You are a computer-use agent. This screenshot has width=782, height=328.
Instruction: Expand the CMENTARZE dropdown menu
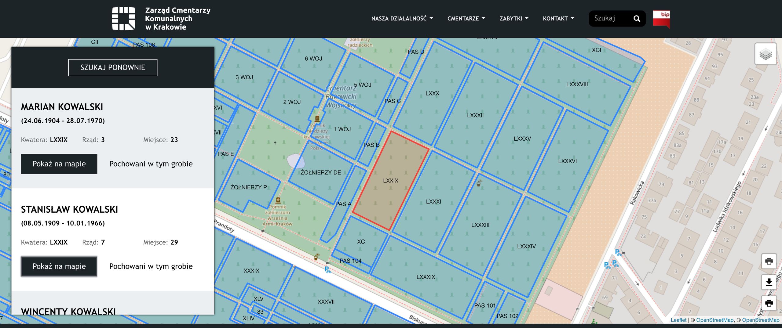coord(466,19)
